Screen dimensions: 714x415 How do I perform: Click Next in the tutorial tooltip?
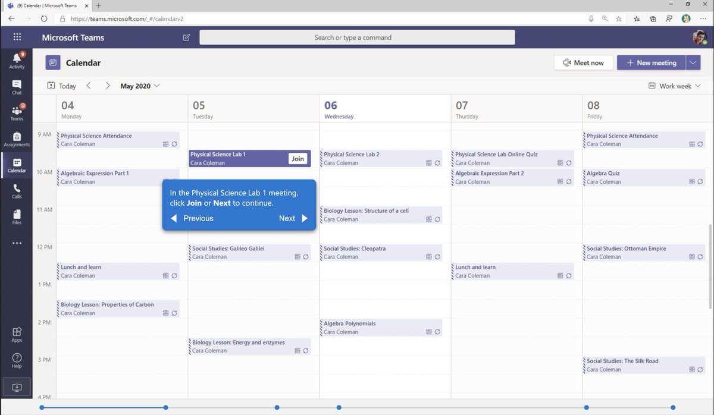click(x=293, y=218)
